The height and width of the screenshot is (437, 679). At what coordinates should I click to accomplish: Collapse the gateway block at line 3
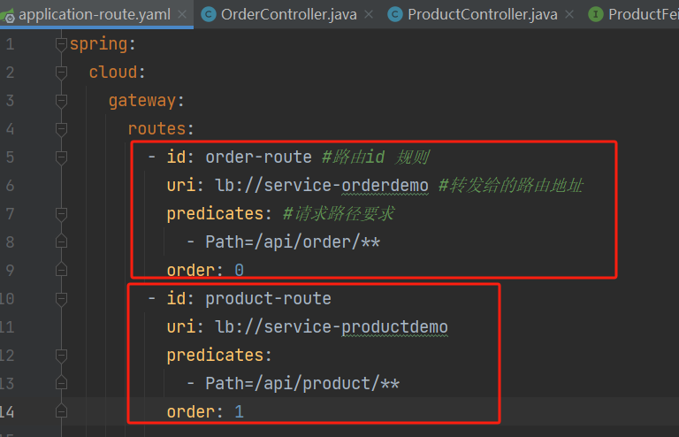62,101
